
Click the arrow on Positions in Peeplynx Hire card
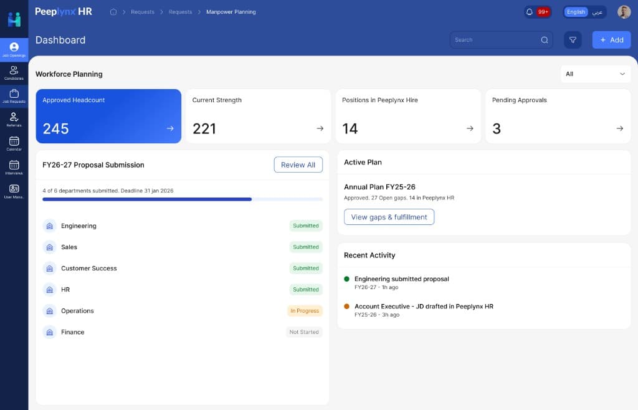point(470,128)
